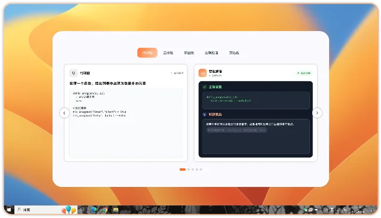
Task: Click the green status badge on answer card
Action: point(304,73)
